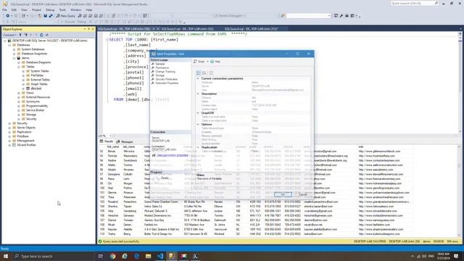Click the Save All toolbar icon
The image size is (464, 261).
click(51, 16)
